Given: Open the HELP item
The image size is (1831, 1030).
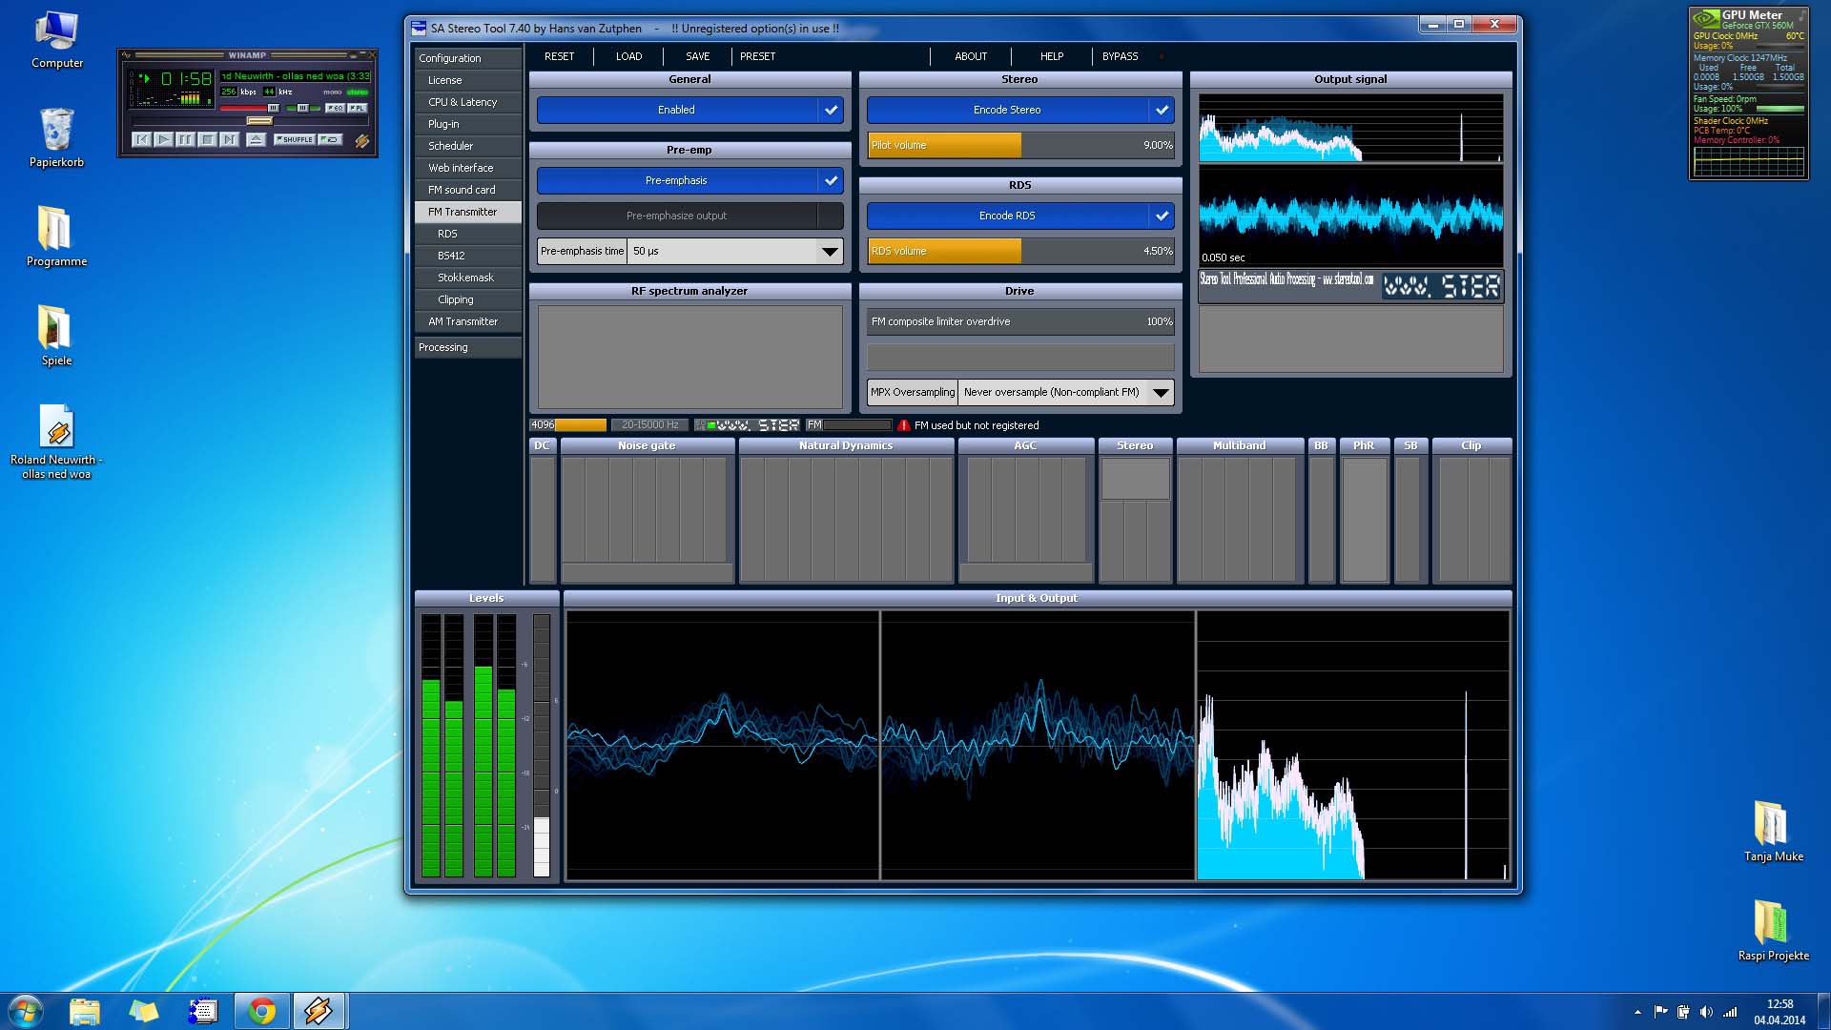Looking at the screenshot, I should tap(1052, 56).
